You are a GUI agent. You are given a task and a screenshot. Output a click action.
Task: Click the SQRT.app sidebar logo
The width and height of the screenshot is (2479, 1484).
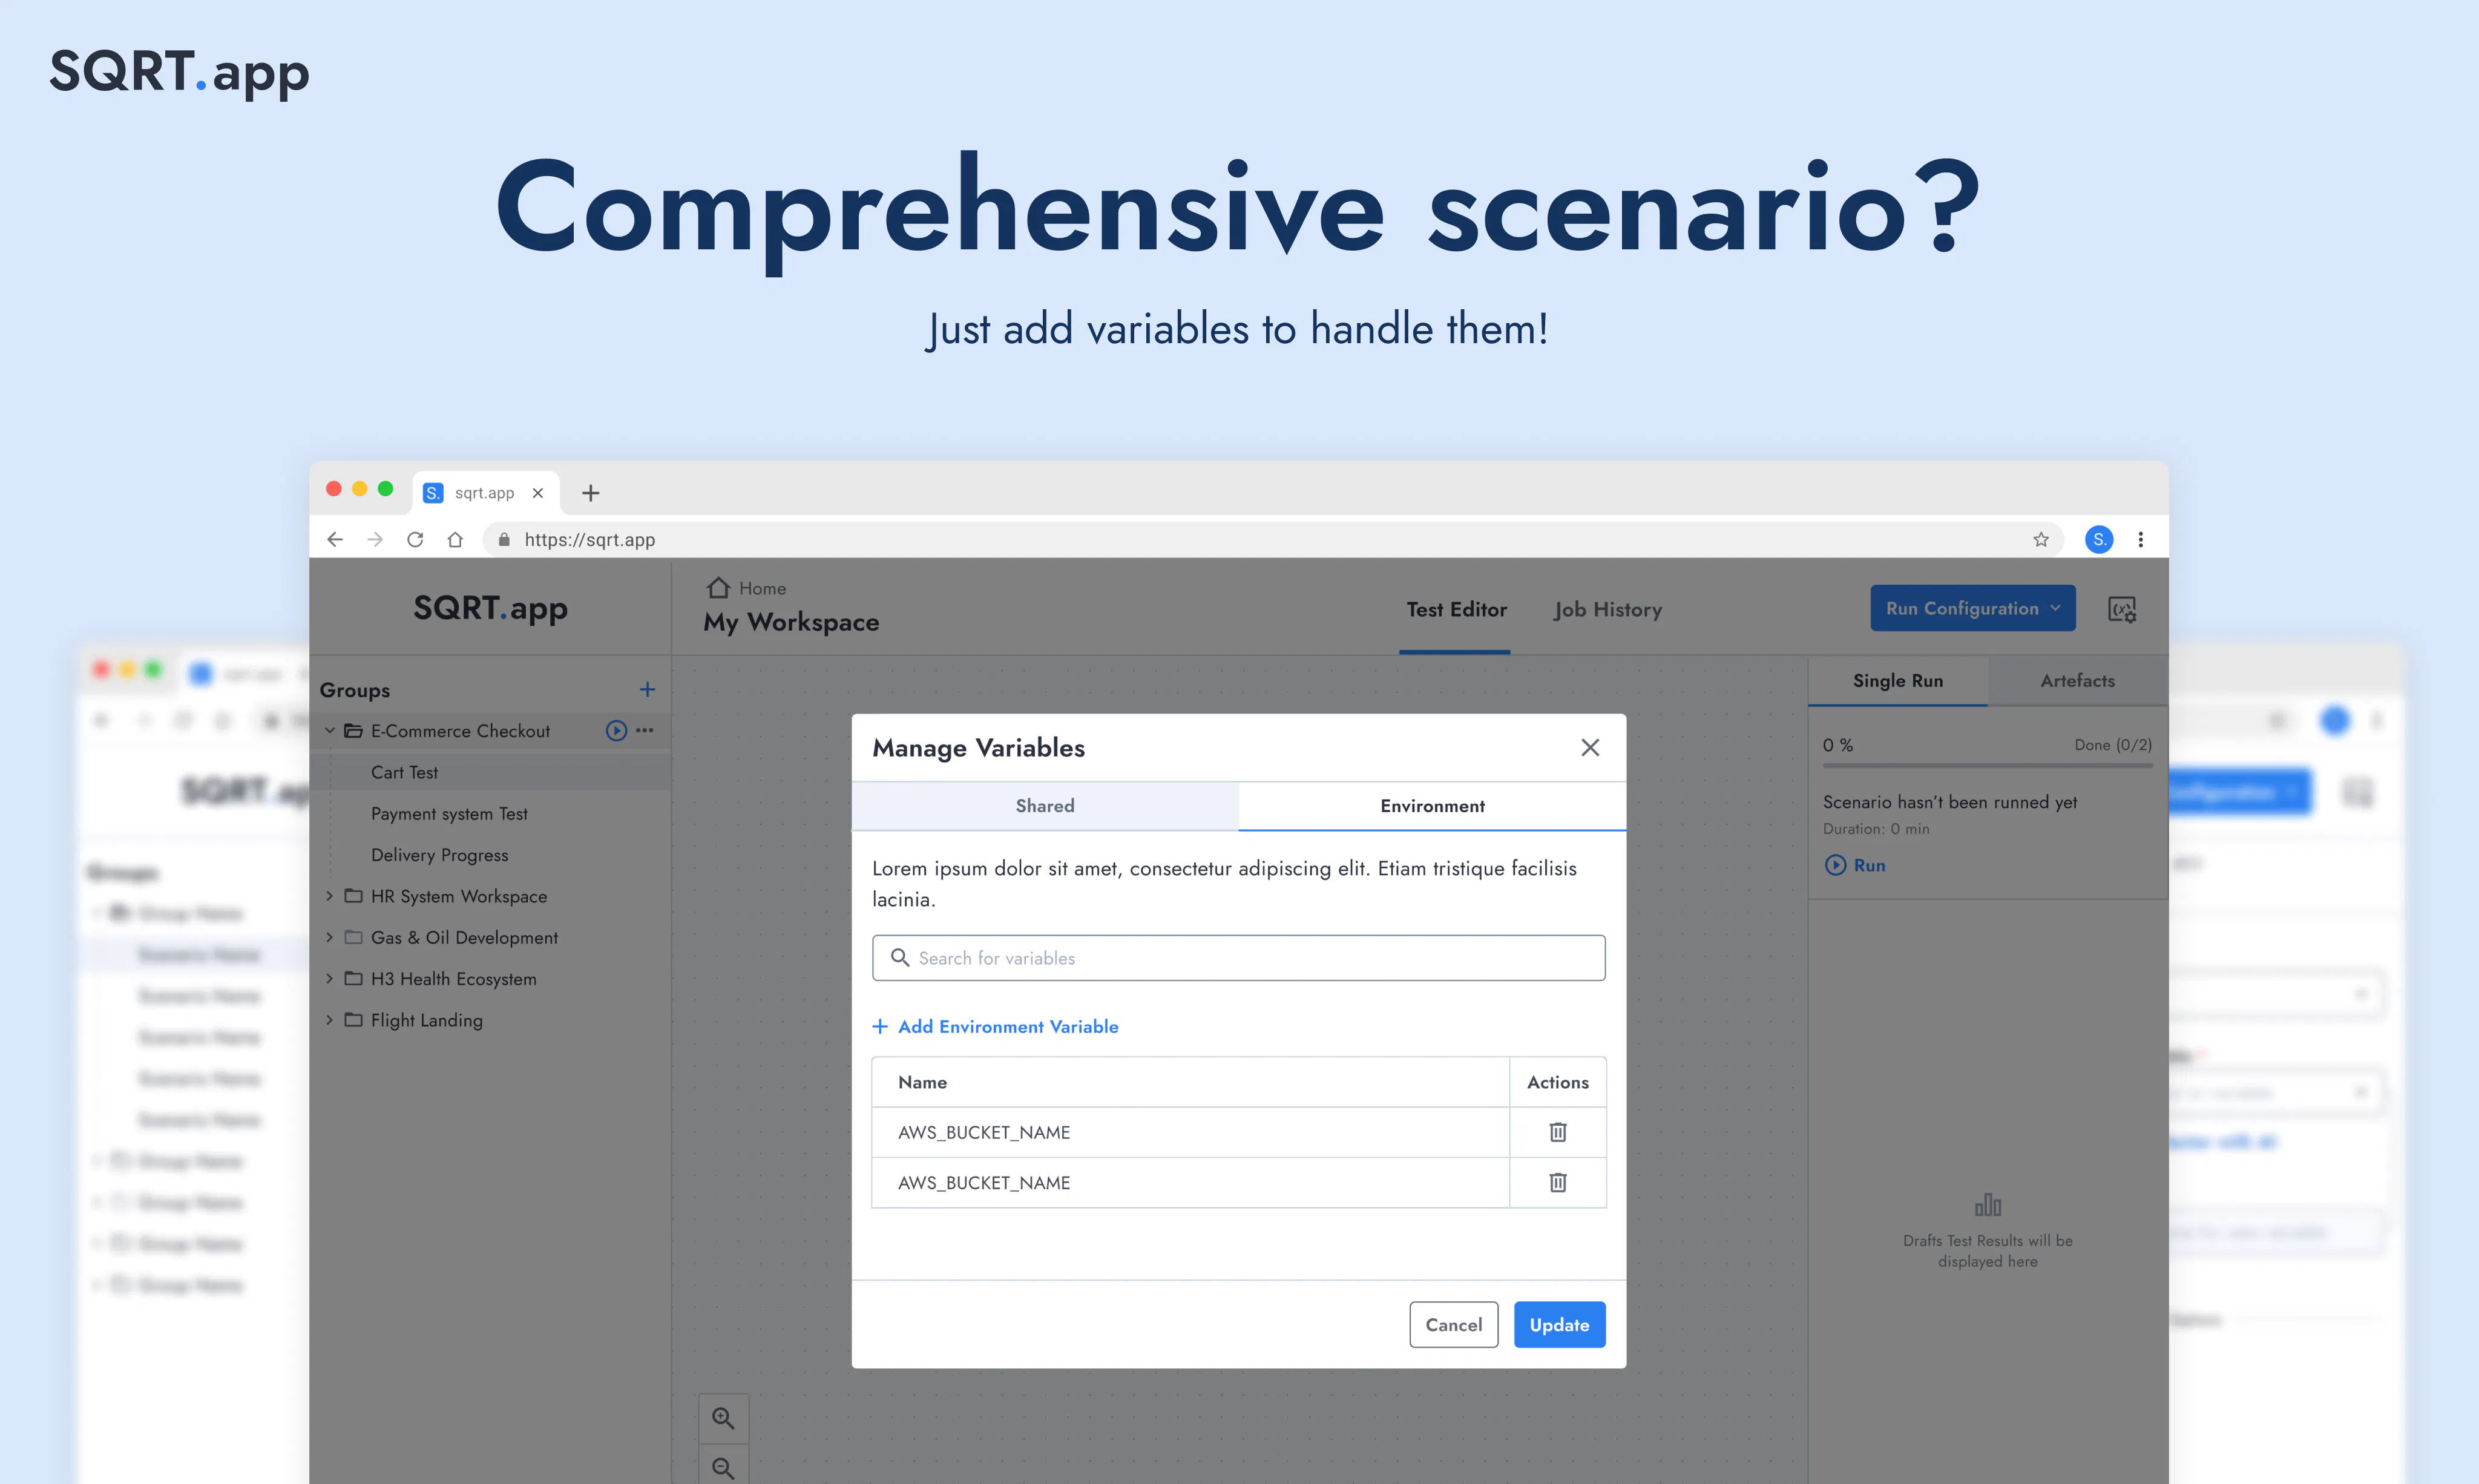pos(490,608)
